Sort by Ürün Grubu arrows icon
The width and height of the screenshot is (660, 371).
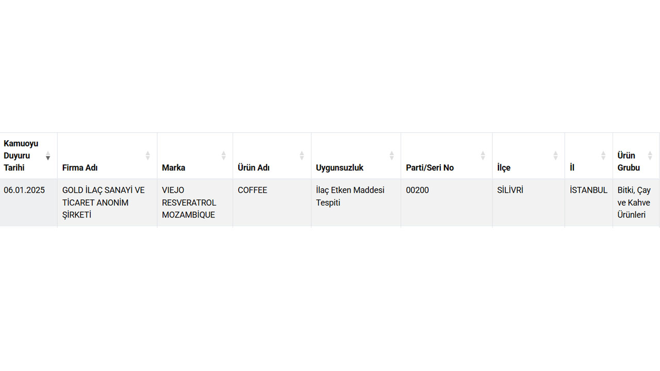click(650, 156)
